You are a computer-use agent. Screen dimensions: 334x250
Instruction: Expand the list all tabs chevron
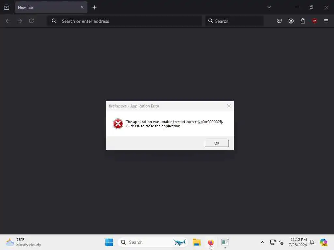coord(269,7)
